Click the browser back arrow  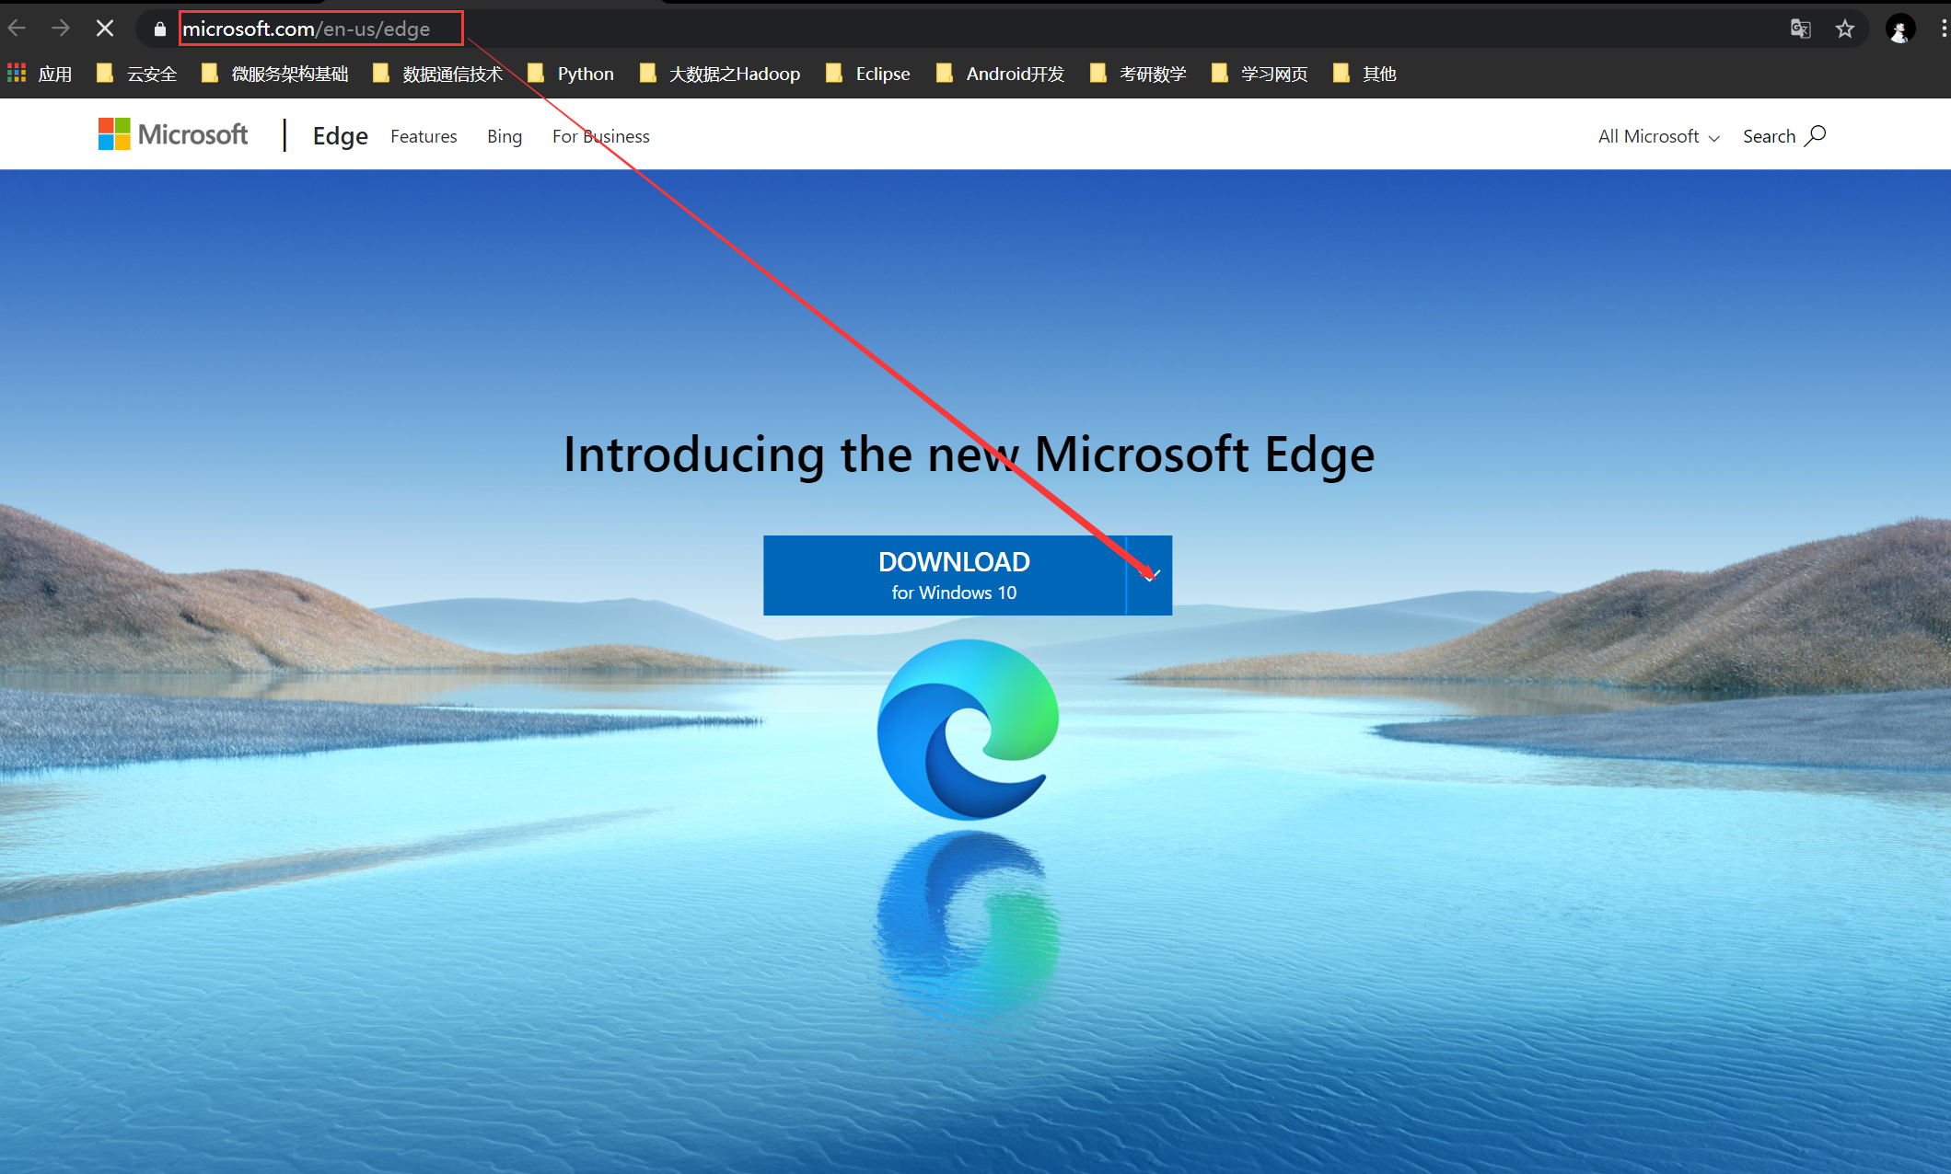17,28
